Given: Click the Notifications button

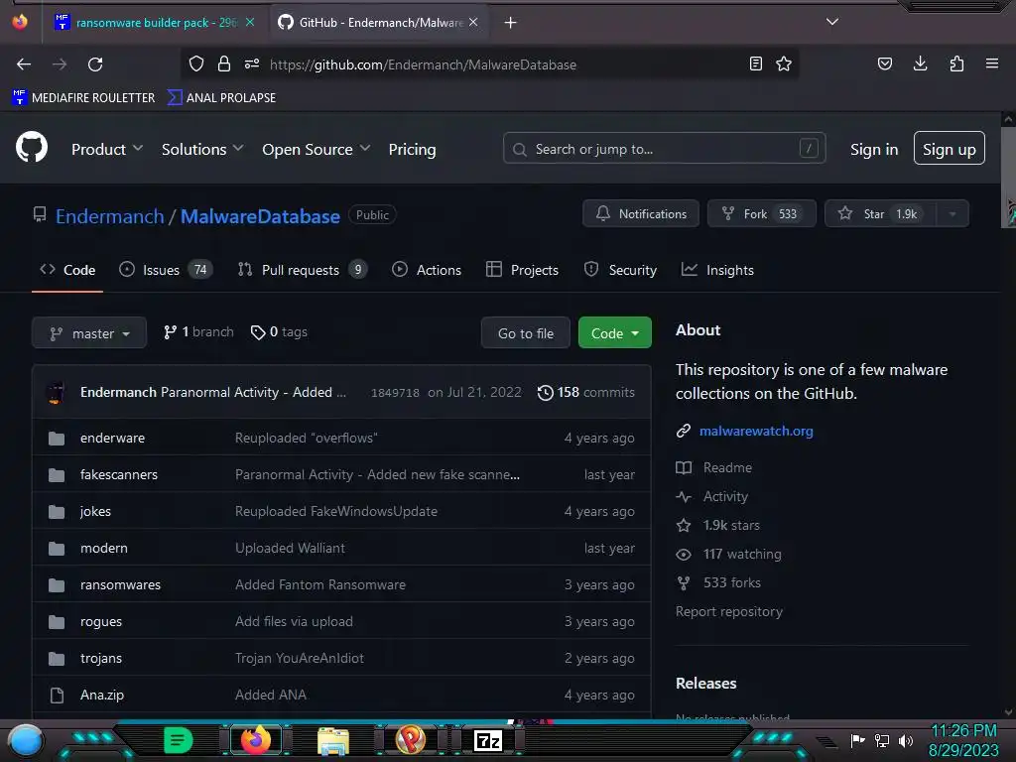Looking at the screenshot, I should pos(641,214).
